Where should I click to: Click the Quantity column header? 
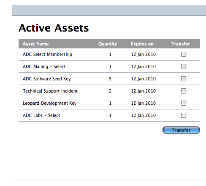108,44
